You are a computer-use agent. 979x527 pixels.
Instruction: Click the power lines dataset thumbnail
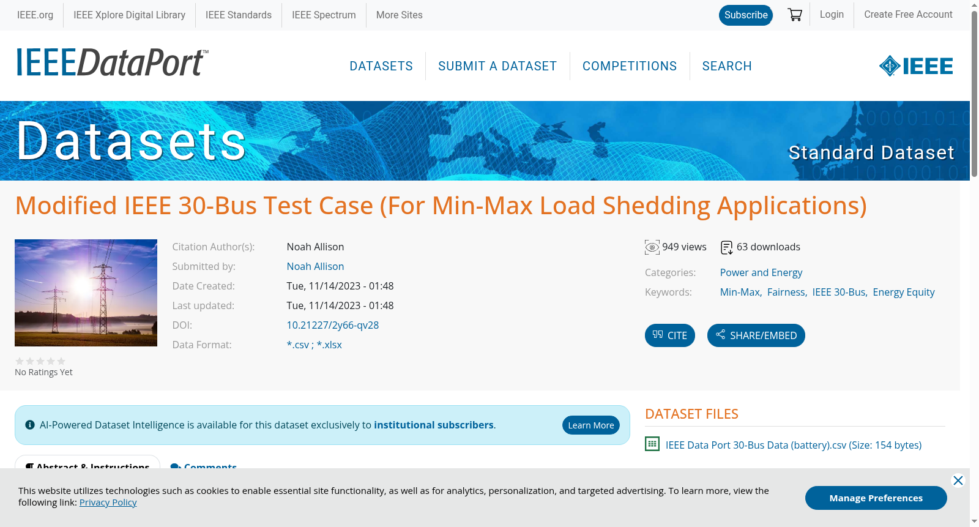click(86, 293)
